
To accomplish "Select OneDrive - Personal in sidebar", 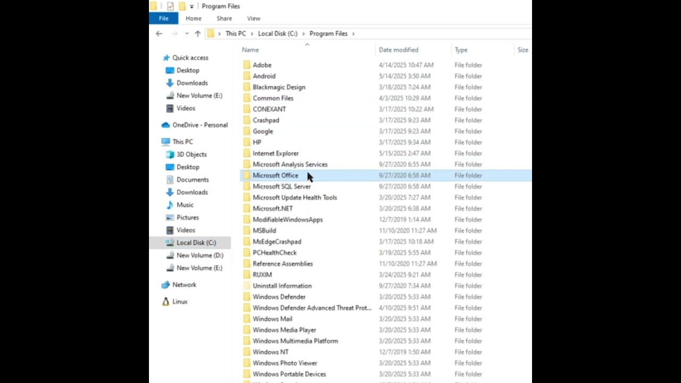I will click(x=200, y=125).
